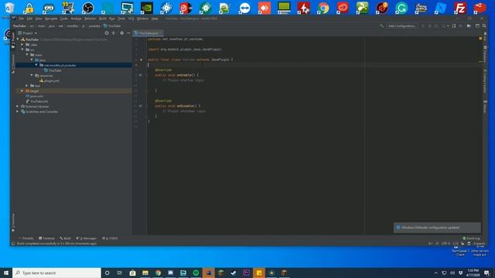The image size is (495, 278).
Task: Click the system clock in the tray
Action: (473, 273)
